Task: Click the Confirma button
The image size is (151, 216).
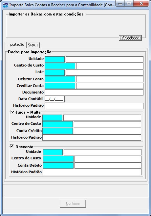Action: [73, 203]
